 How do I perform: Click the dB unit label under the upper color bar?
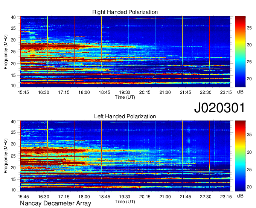click(240, 92)
